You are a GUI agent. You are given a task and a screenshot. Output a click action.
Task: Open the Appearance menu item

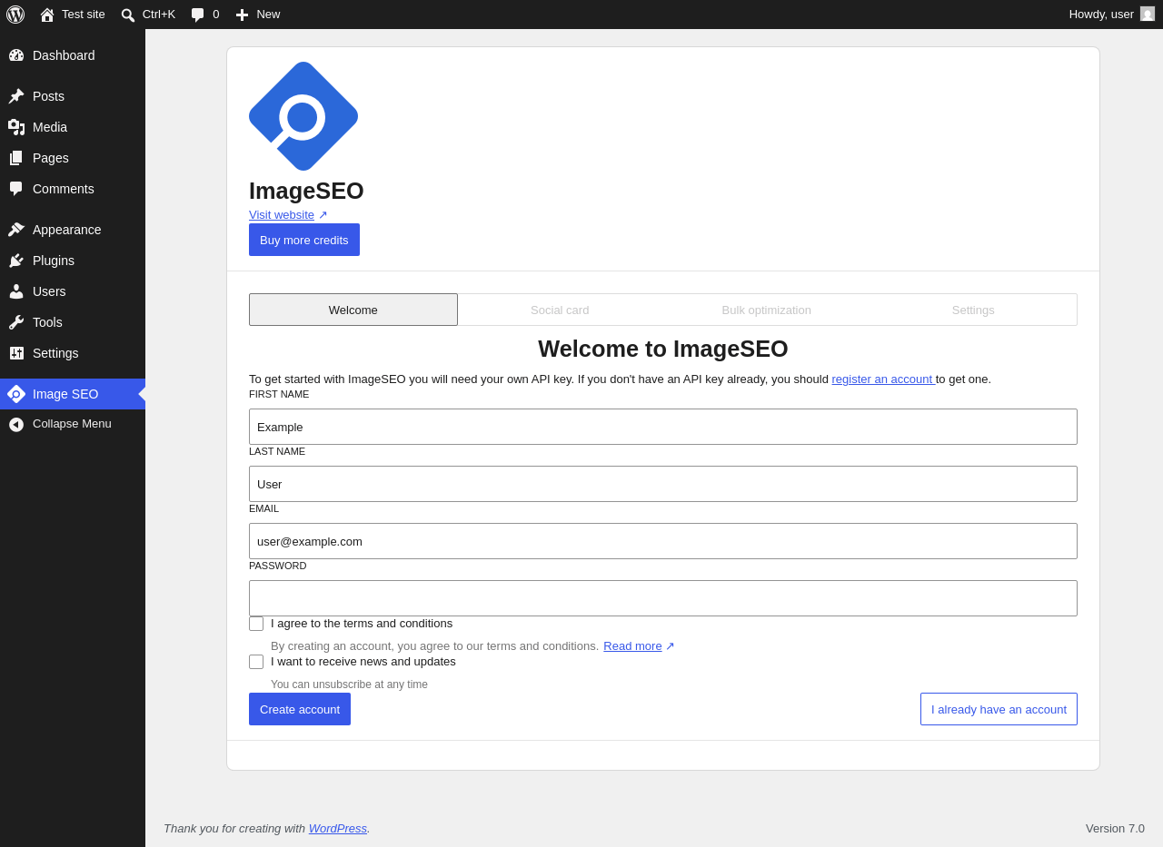pyautogui.click(x=73, y=230)
